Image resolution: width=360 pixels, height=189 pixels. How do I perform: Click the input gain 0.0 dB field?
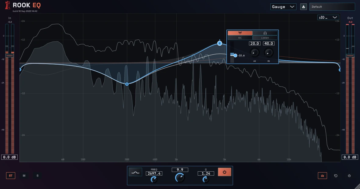point(9,157)
